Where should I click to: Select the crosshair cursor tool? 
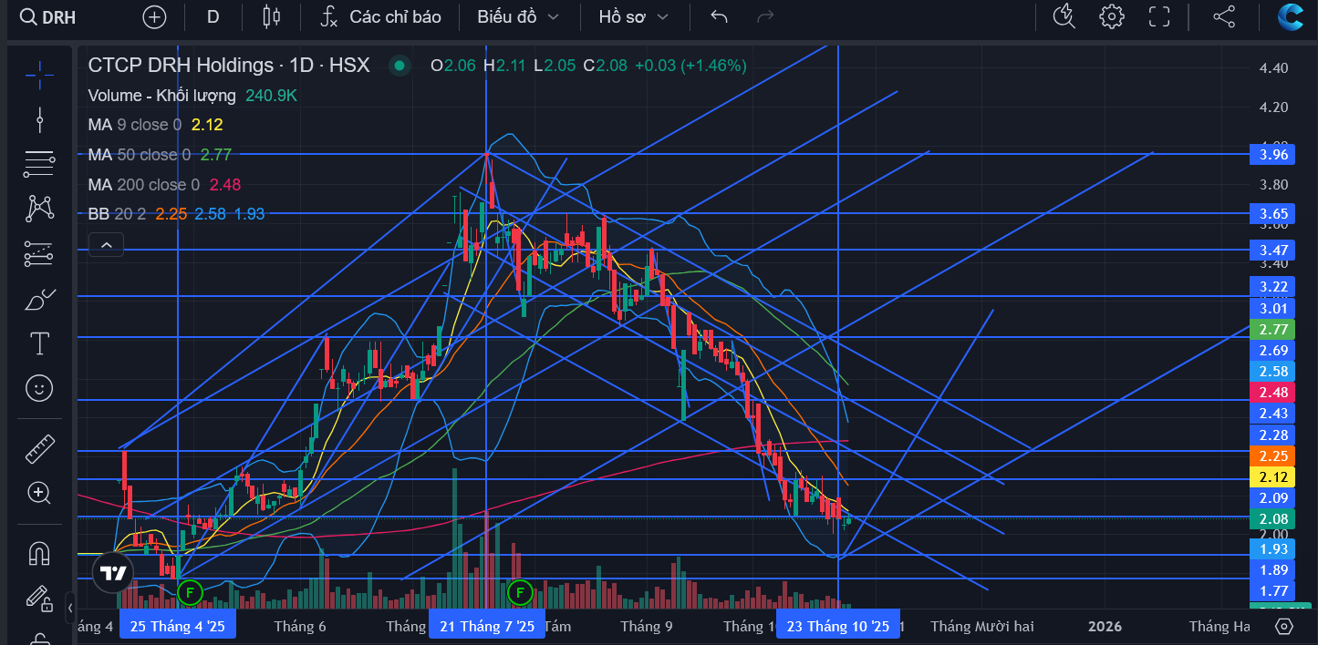tap(39, 75)
